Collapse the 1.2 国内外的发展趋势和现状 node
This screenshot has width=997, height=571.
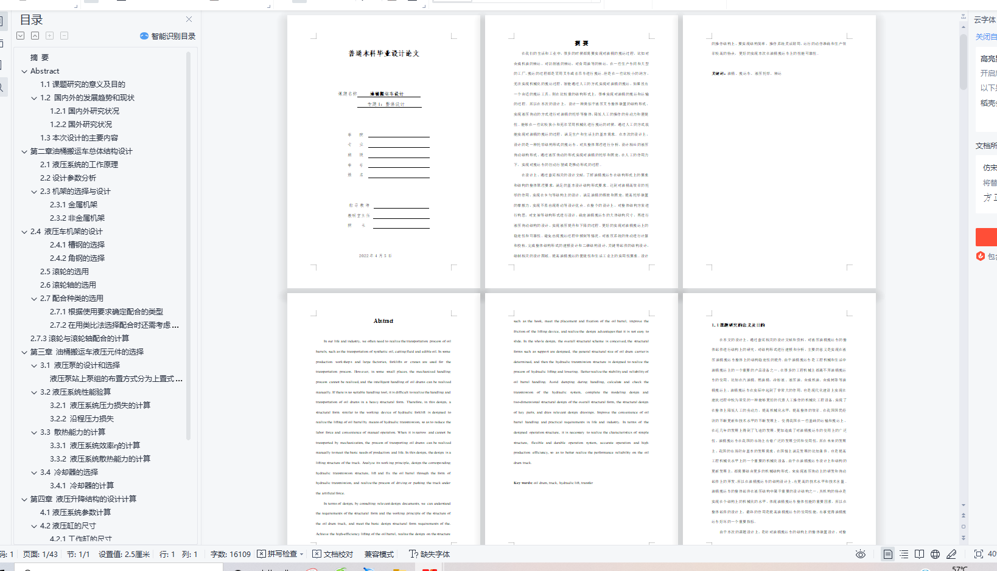(34, 98)
